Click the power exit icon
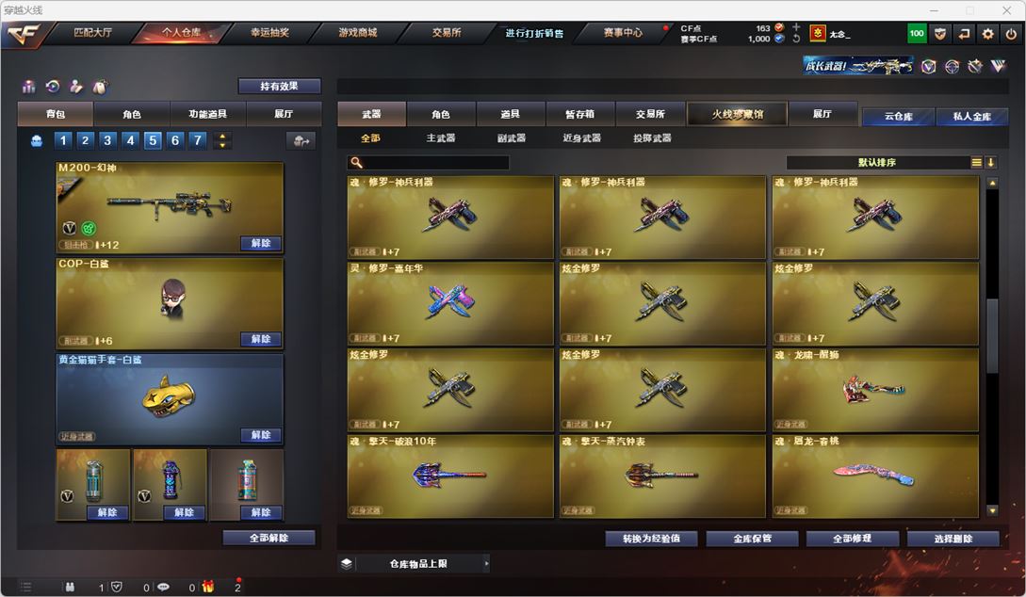The image size is (1026, 597). (1011, 33)
